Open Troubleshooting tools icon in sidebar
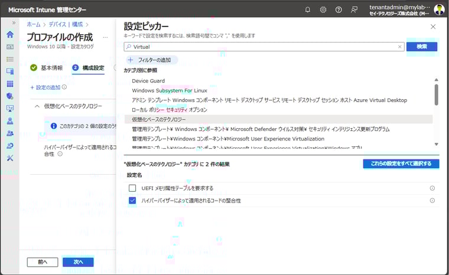 (x=10, y=158)
